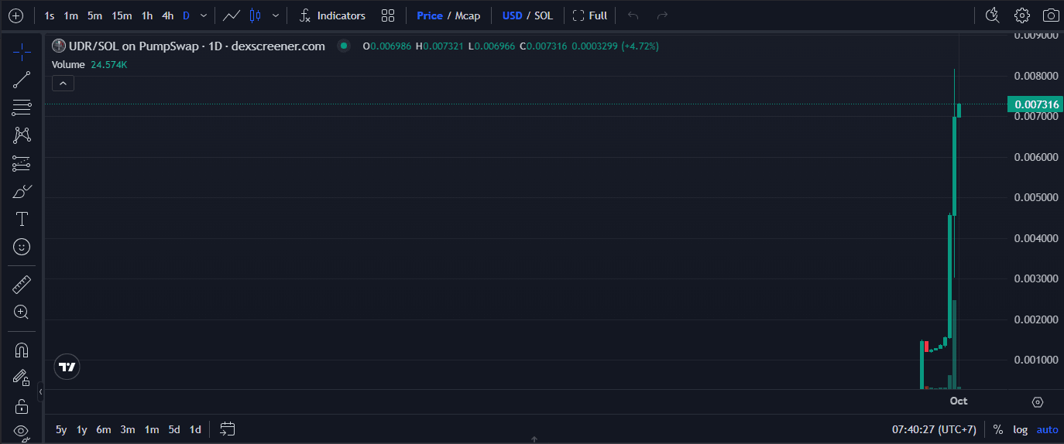Screen dimensions: 1064x444
Task: Click the 0.007316 current price label
Action: tap(1035, 104)
